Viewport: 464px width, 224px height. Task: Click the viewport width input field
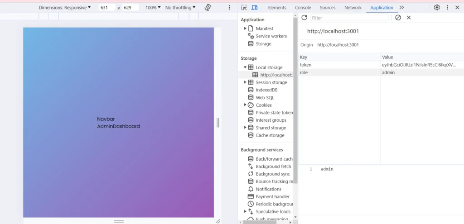tap(107, 8)
